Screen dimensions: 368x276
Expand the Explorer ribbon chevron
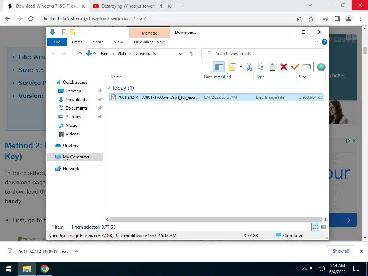pos(316,42)
